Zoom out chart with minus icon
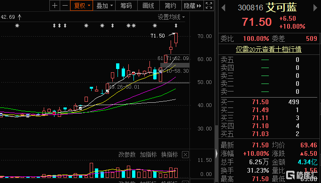 [65, 6]
